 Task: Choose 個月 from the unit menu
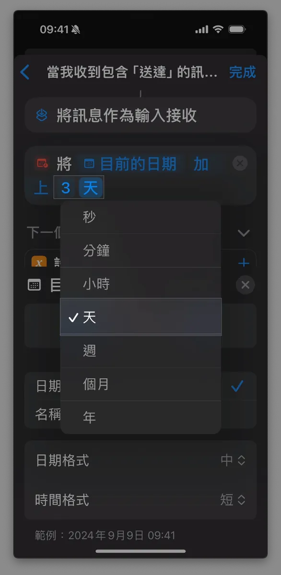coord(140,384)
